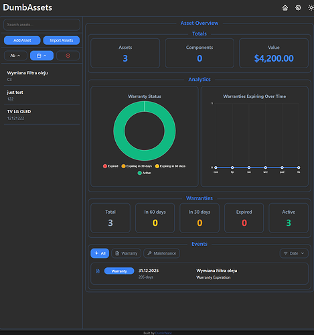
Task: Sort assets by date with the calendar icon
Action: 42,56
